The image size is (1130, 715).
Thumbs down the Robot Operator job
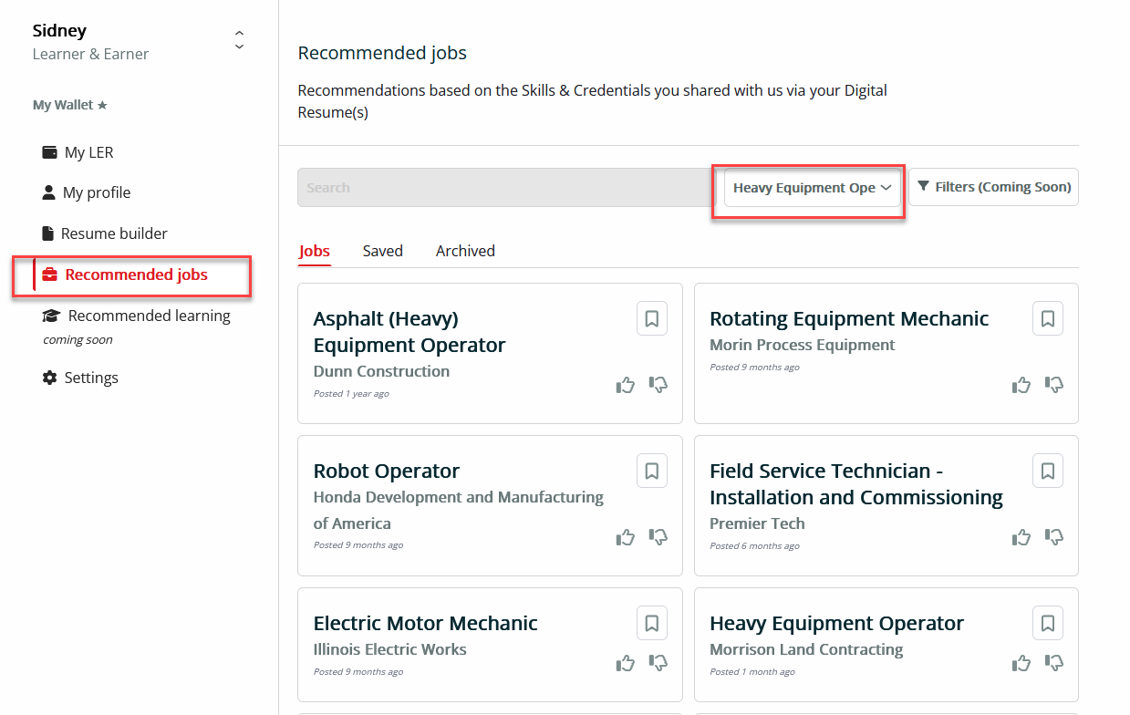click(x=658, y=537)
